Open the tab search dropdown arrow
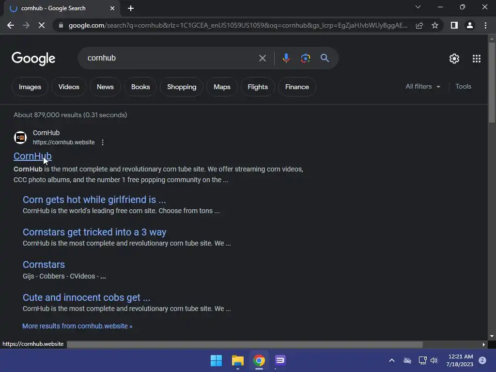This screenshot has height=372, width=496. [x=418, y=7]
